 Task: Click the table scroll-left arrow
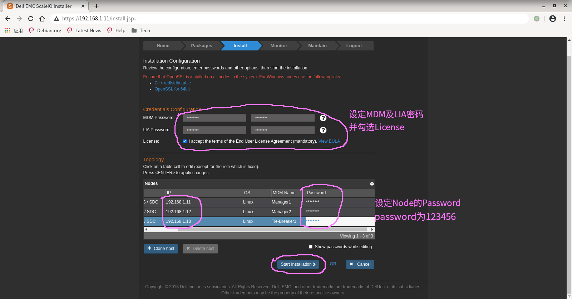[x=146, y=230]
